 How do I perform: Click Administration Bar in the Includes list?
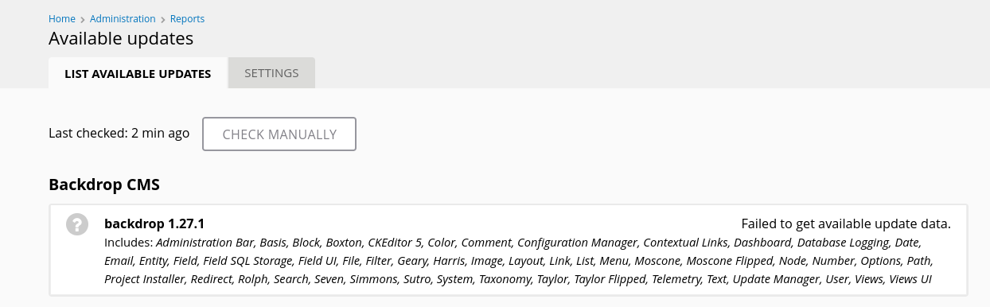pyautogui.click(x=205, y=242)
